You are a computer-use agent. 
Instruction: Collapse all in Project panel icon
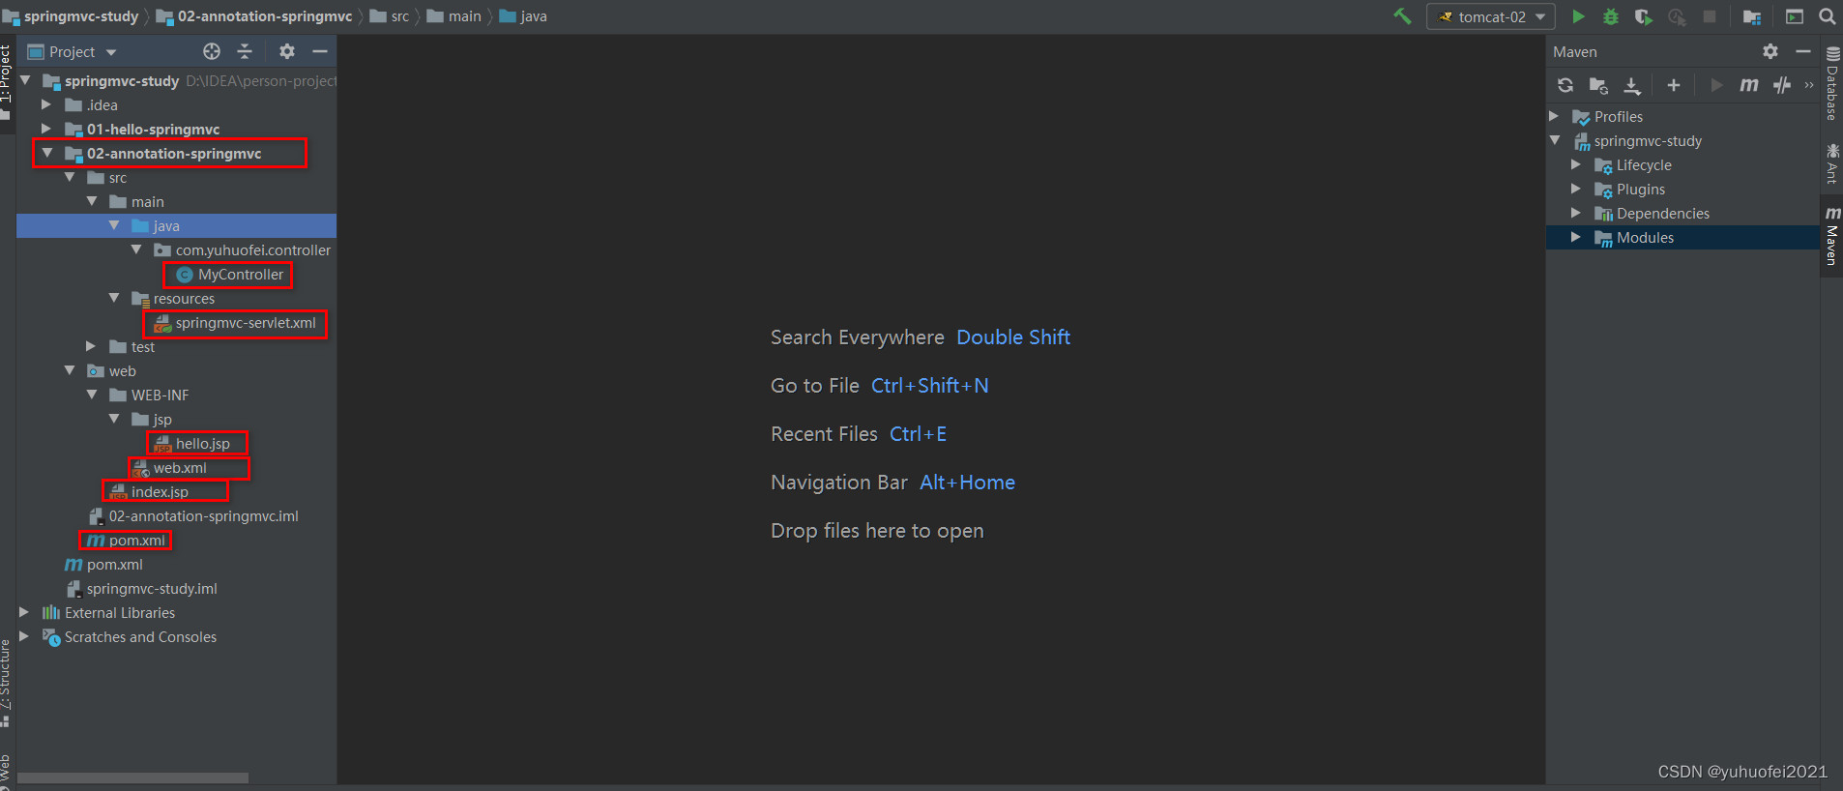245,51
